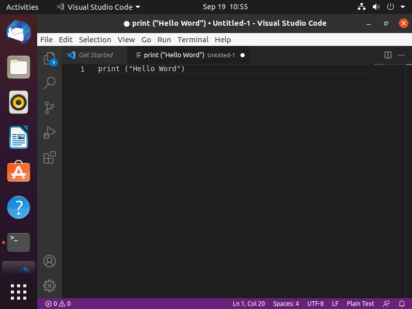Open the Selection menu

pos(95,40)
